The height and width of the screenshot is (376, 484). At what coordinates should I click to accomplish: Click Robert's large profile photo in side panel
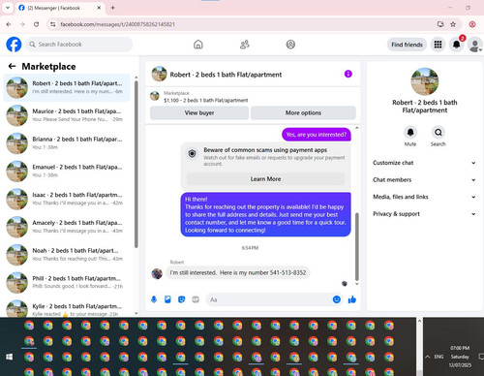pyautogui.click(x=425, y=81)
